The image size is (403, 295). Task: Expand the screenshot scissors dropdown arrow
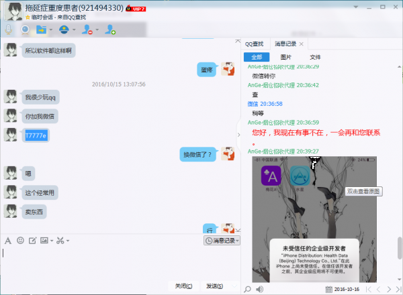click(68, 241)
